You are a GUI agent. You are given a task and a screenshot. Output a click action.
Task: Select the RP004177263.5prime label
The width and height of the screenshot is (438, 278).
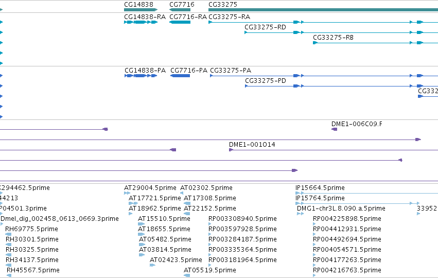click(x=347, y=260)
